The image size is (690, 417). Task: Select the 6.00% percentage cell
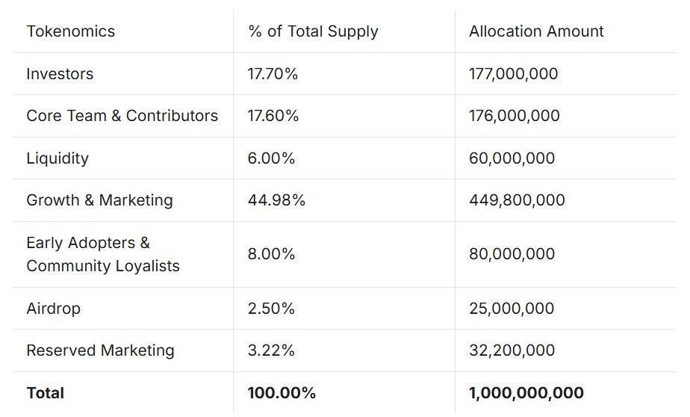coord(271,158)
